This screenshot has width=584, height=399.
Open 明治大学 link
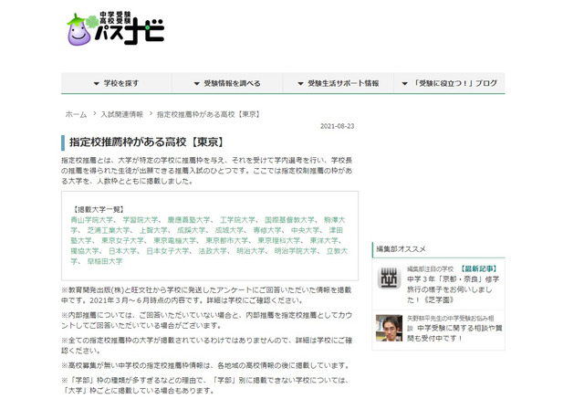point(251,251)
